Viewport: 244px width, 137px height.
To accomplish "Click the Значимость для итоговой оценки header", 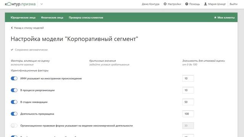I will (204, 61).
